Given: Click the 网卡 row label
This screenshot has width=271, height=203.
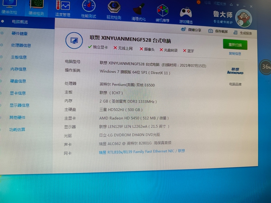Looking at the screenshot, I should (68, 153).
